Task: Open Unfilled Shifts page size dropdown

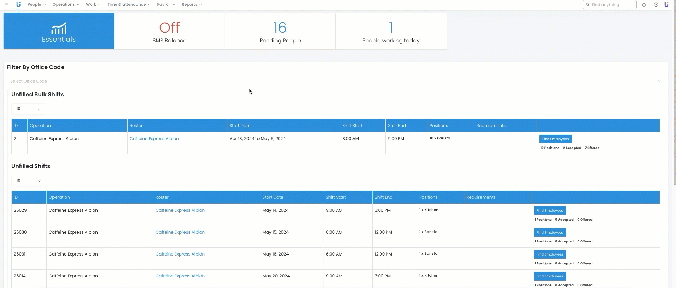Action: coord(28,181)
